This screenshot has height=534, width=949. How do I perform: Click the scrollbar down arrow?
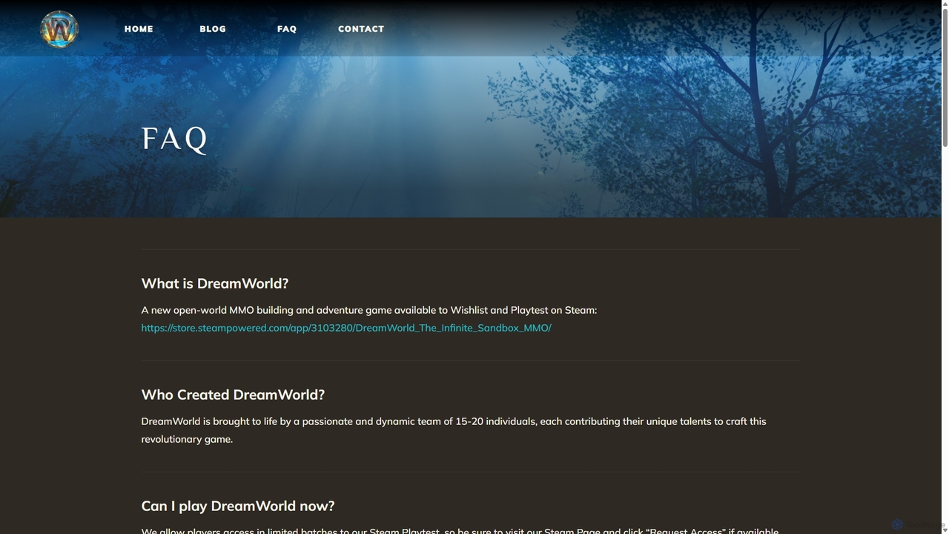pyautogui.click(x=945, y=530)
